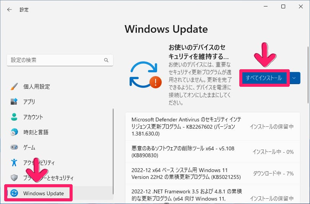Click インストールの保留中 status for Defender update
Viewport: 310px width, 204px height.
tap(272, 126)
